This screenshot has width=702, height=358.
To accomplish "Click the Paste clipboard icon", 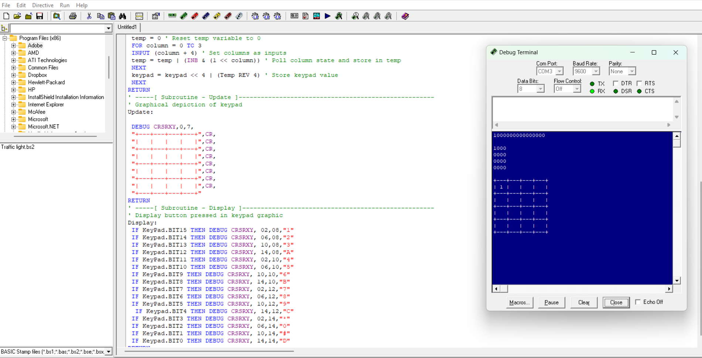I will (x=111, y=16).
